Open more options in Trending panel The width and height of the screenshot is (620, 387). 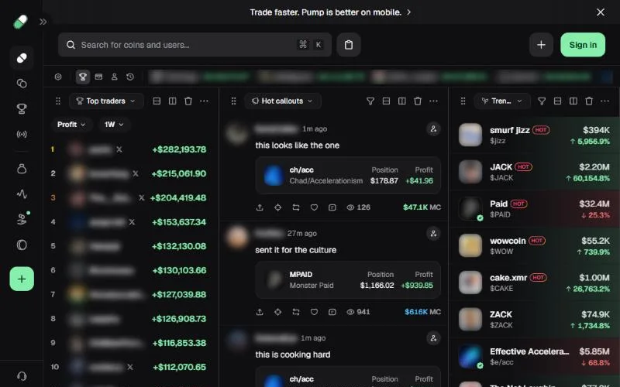[x=604, y=101]
